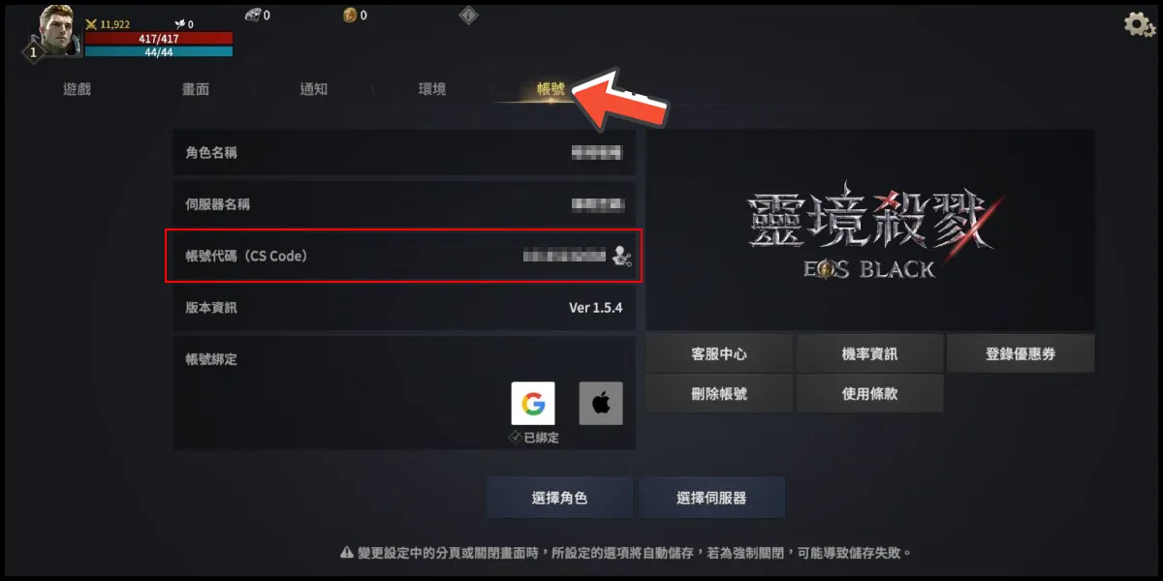Click the 刪除帳號 delete account button
1163x581 pixels.
click(x=719, y=394)
